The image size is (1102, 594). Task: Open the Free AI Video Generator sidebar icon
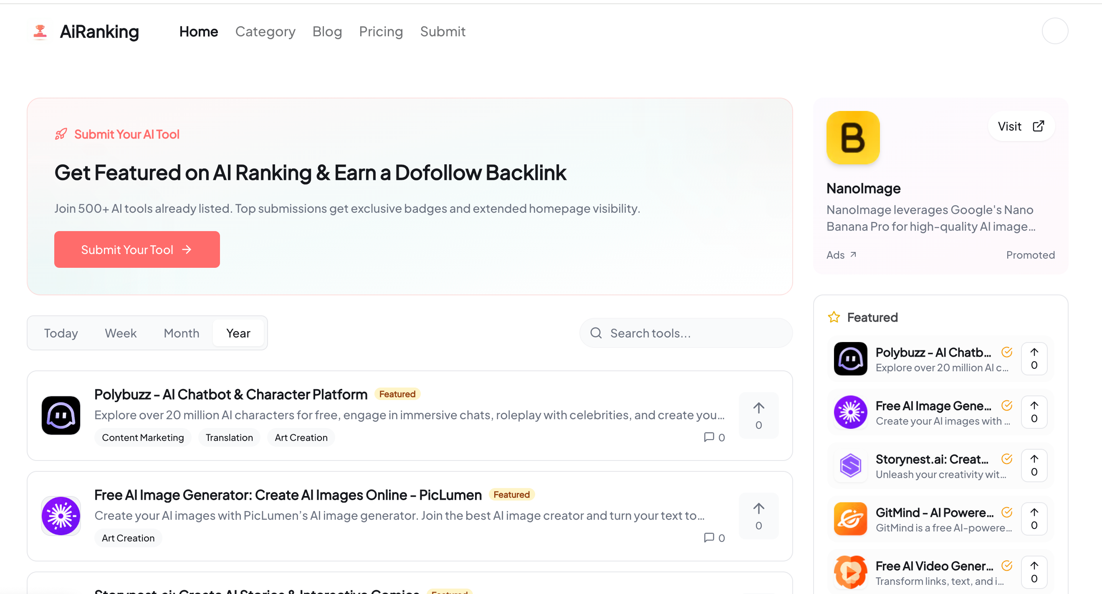(850, 572)
